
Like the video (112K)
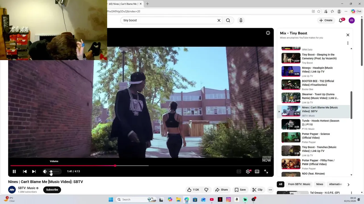(x=193, y=190)
